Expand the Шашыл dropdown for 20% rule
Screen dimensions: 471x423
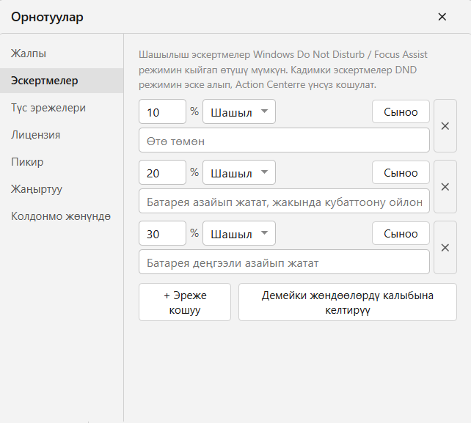point(239,172)
